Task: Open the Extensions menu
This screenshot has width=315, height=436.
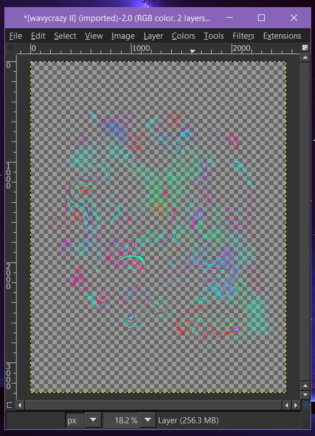Action: 282,36
